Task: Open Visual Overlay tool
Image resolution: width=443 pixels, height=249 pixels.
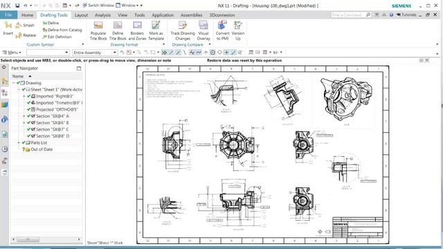Action: 204,30
